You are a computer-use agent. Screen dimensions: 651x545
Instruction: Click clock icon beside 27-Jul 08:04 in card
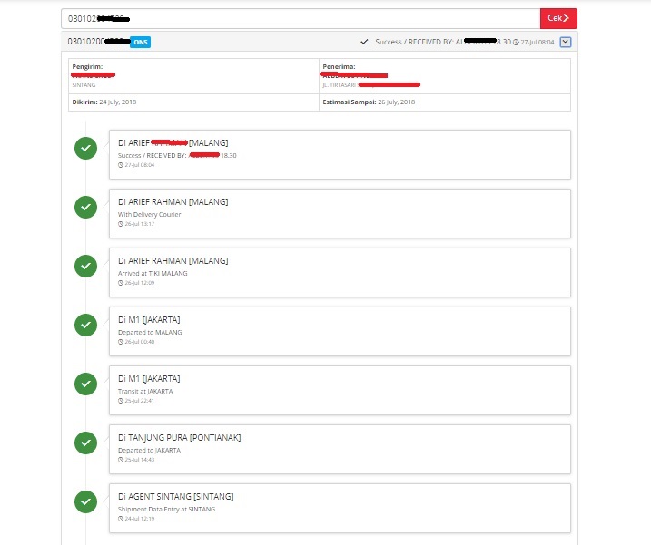pos(121,165)
